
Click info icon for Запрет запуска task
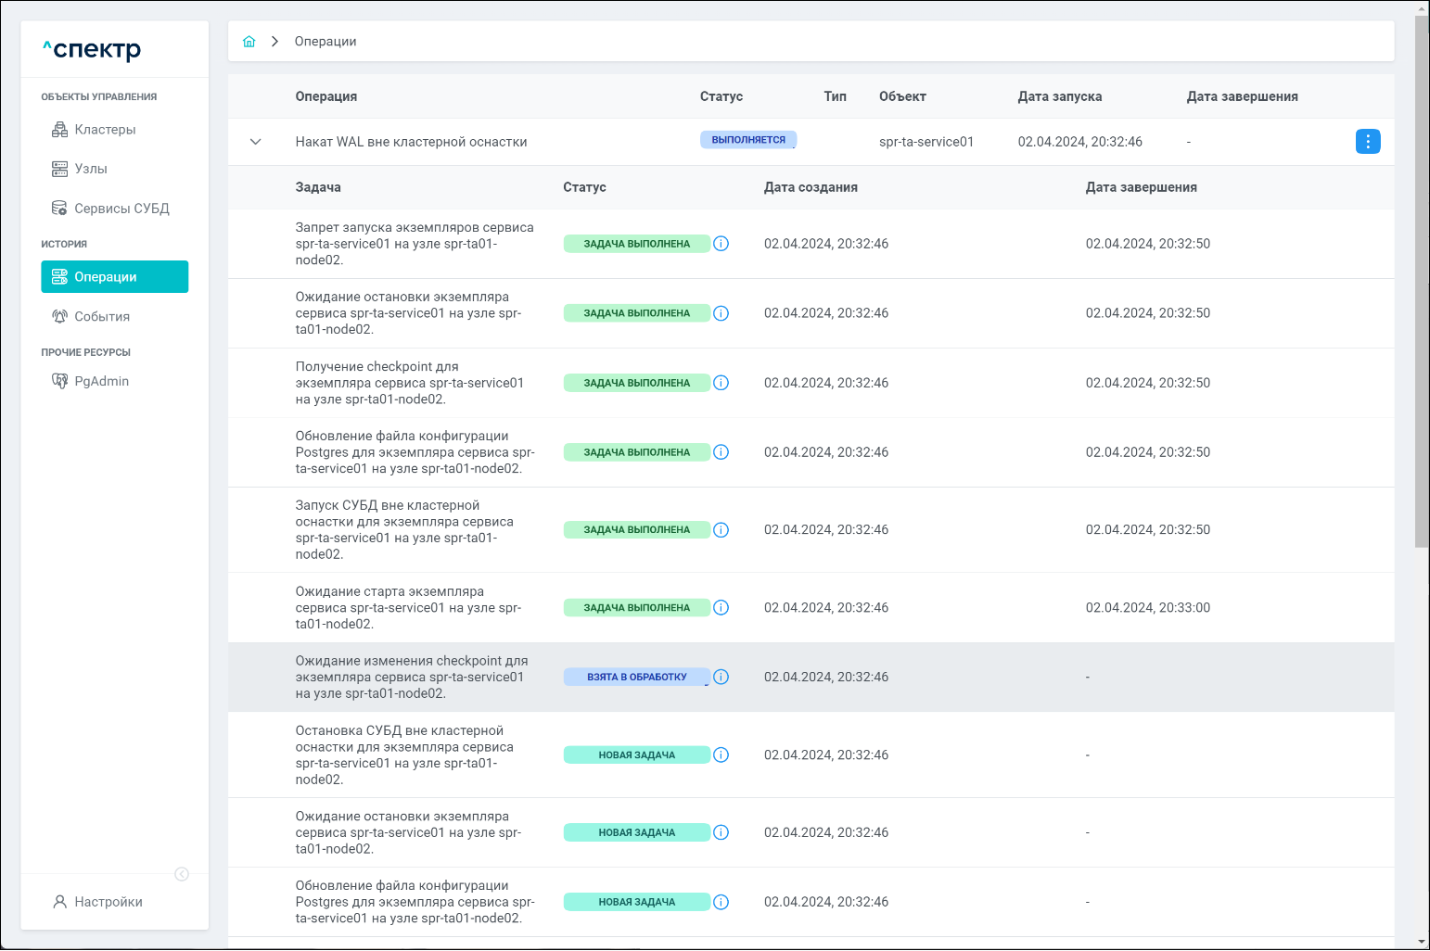click(x=721, y=244)
